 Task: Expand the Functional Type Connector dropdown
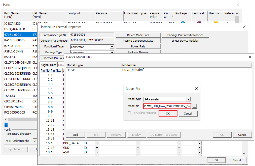click(x=112, y=47)
